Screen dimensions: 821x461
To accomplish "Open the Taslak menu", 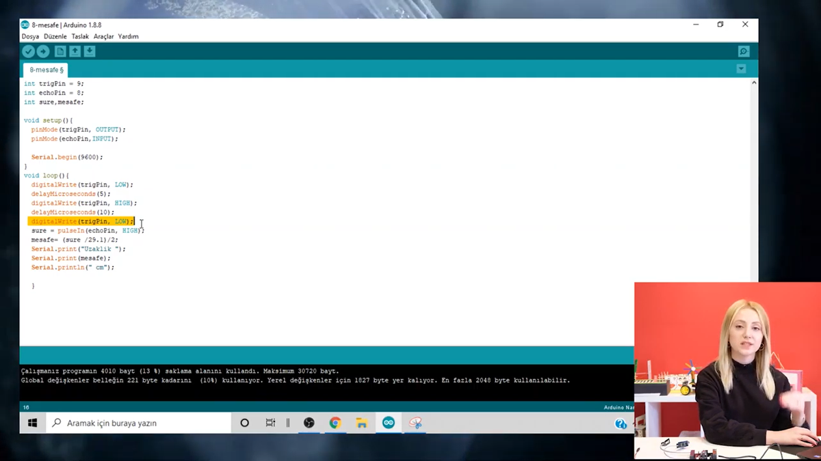I will click(81, 36).
